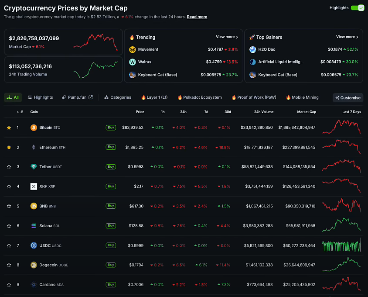Click the Solana logo icon
The image size is (368, 297).
tap(34, 226)
